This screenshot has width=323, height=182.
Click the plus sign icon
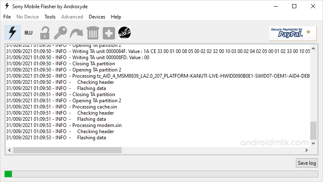109,33
